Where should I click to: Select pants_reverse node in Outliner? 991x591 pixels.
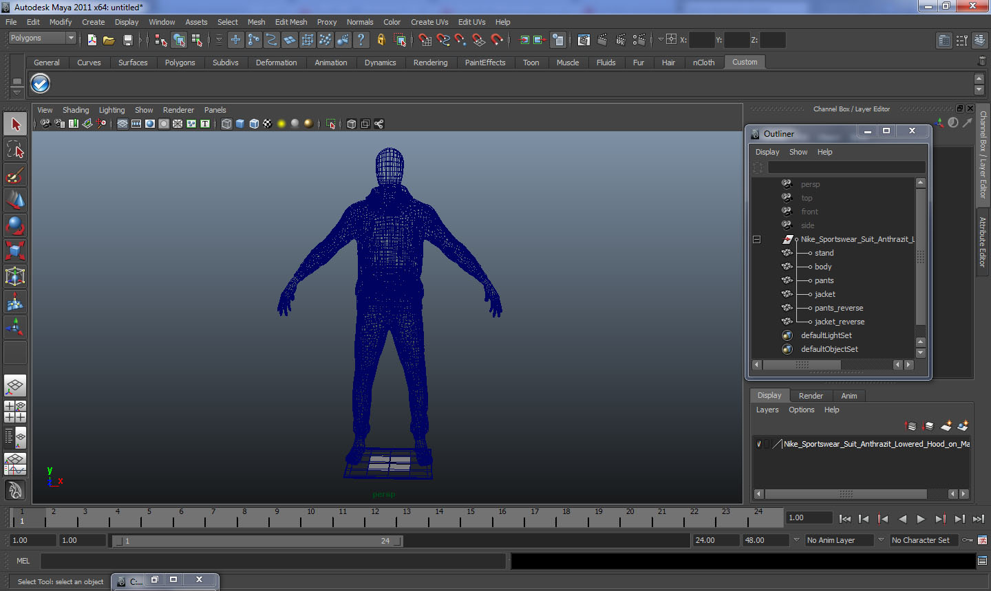[x=839, y=308]
